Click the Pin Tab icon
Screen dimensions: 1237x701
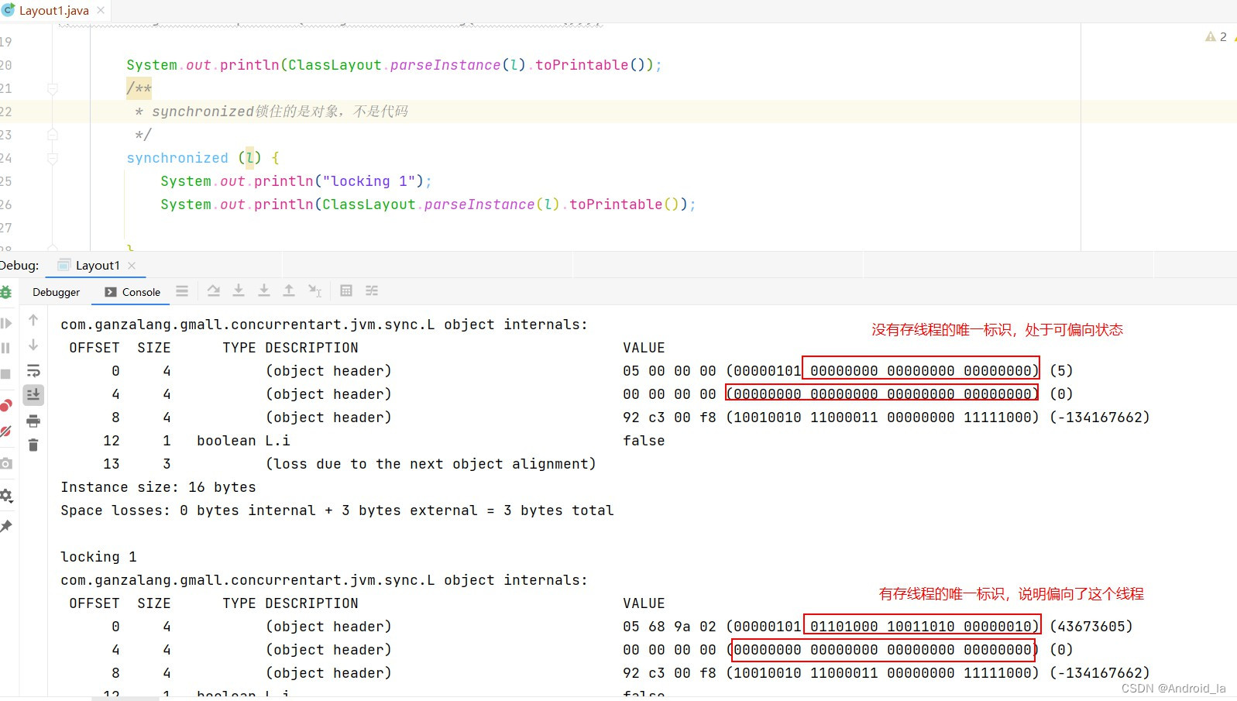pos(5,527)
